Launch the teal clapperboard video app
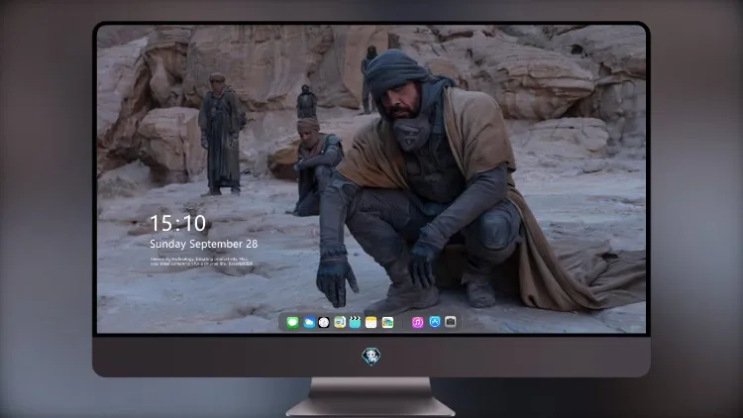The height and width of the screenshot is (418, 743). [355, 322]
